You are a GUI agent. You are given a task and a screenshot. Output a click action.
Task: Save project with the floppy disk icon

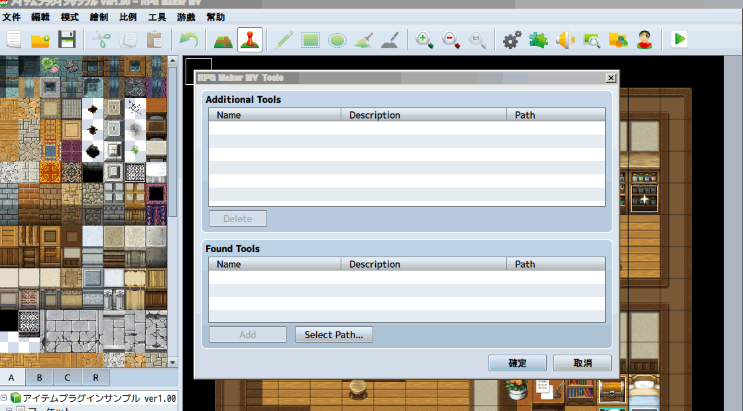(67, 39)
